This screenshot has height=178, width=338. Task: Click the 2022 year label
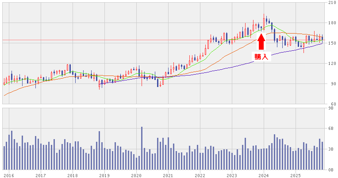pyautogui.click(x=200, y=175)
